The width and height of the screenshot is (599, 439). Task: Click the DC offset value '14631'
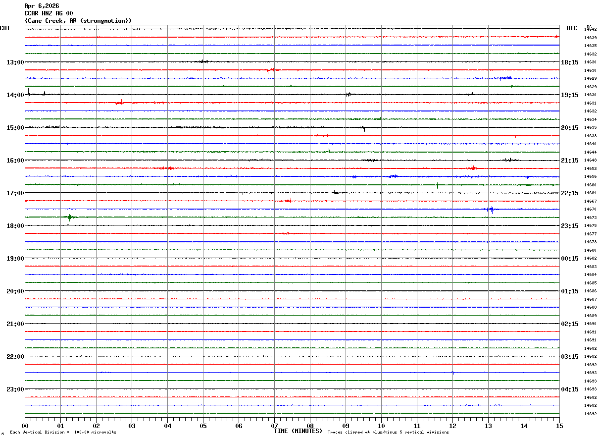pos(590,103)
